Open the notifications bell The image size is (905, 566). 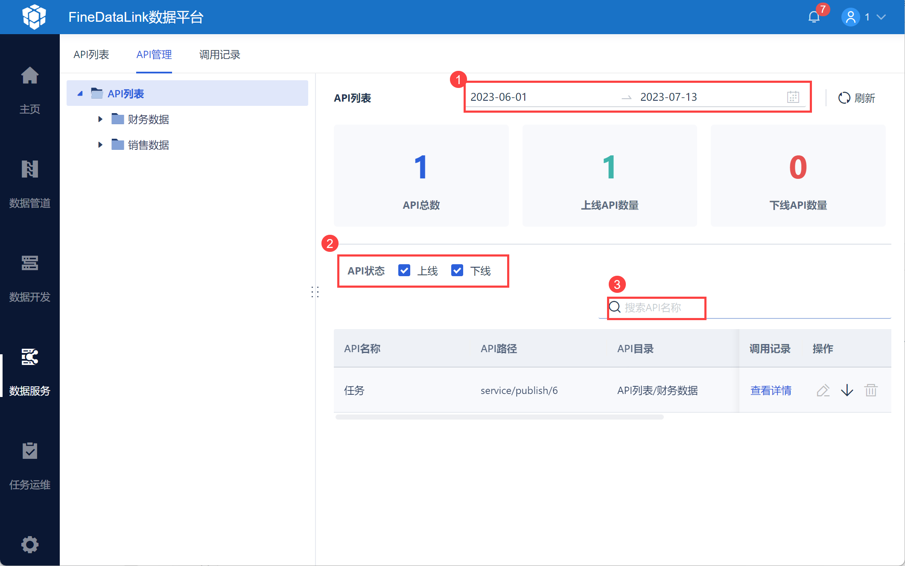tap(814, 17)
